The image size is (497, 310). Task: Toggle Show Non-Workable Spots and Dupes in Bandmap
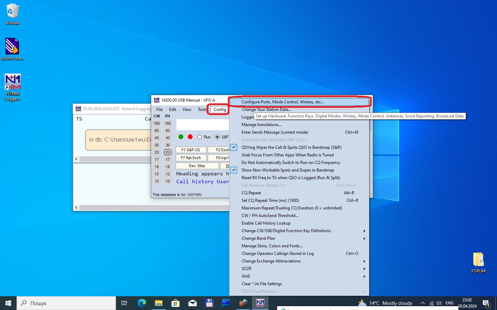[x=299, y=170]
